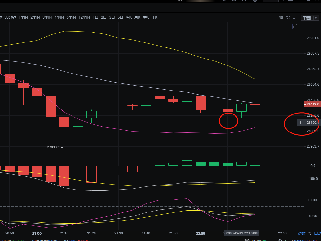Click the 100.00 KDJ axis label
Image resolution: width=321 pixels, height=241 pixels.
click(313, 200)
